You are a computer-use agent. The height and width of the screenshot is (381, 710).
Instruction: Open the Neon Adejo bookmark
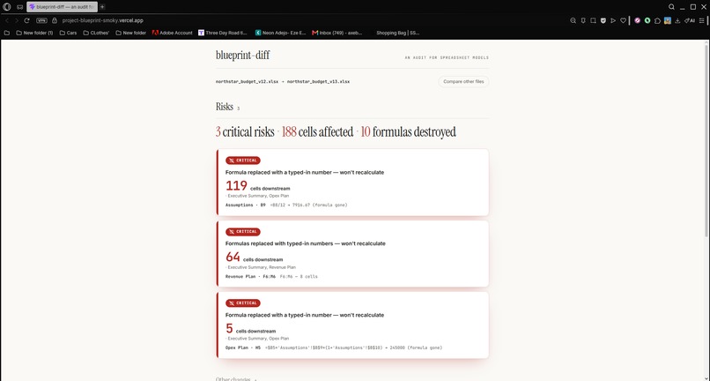(x=281, y=33)
